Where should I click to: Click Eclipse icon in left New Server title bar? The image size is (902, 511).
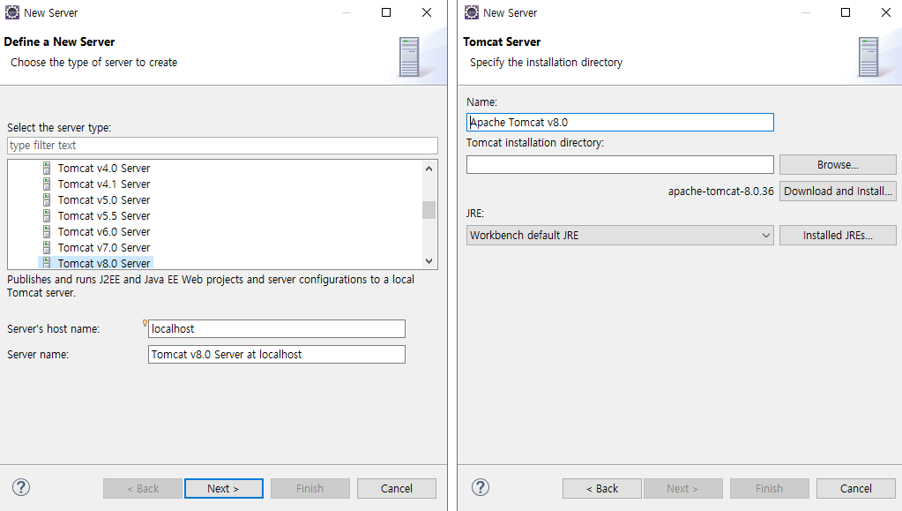[x=12, y=12]
